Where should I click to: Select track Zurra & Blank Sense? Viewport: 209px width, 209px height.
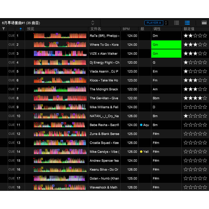point(105,134)
